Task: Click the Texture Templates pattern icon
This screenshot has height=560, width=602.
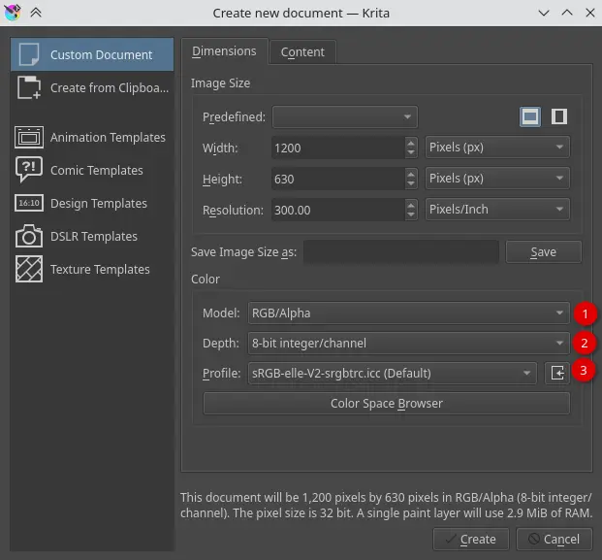Action: (x=29, y=269)
